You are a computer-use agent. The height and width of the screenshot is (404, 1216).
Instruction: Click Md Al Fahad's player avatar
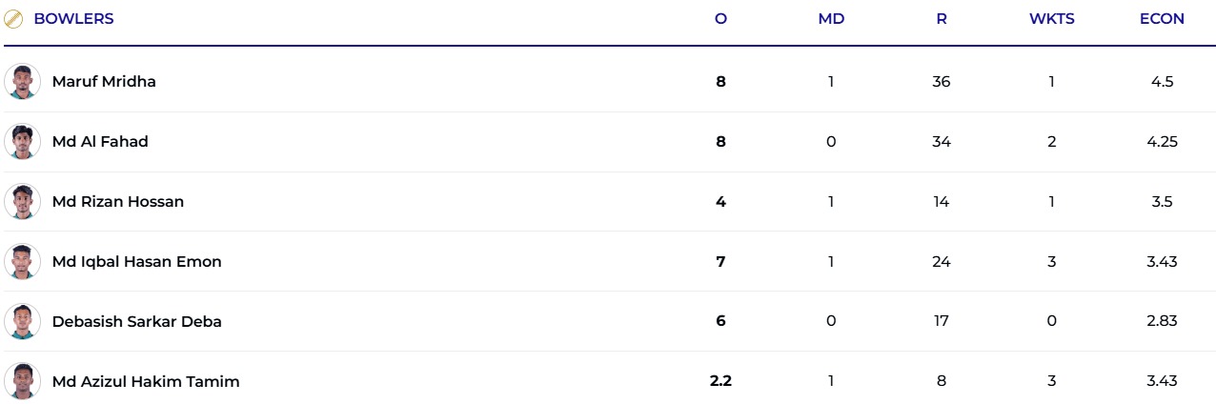[x=22, y=142]
